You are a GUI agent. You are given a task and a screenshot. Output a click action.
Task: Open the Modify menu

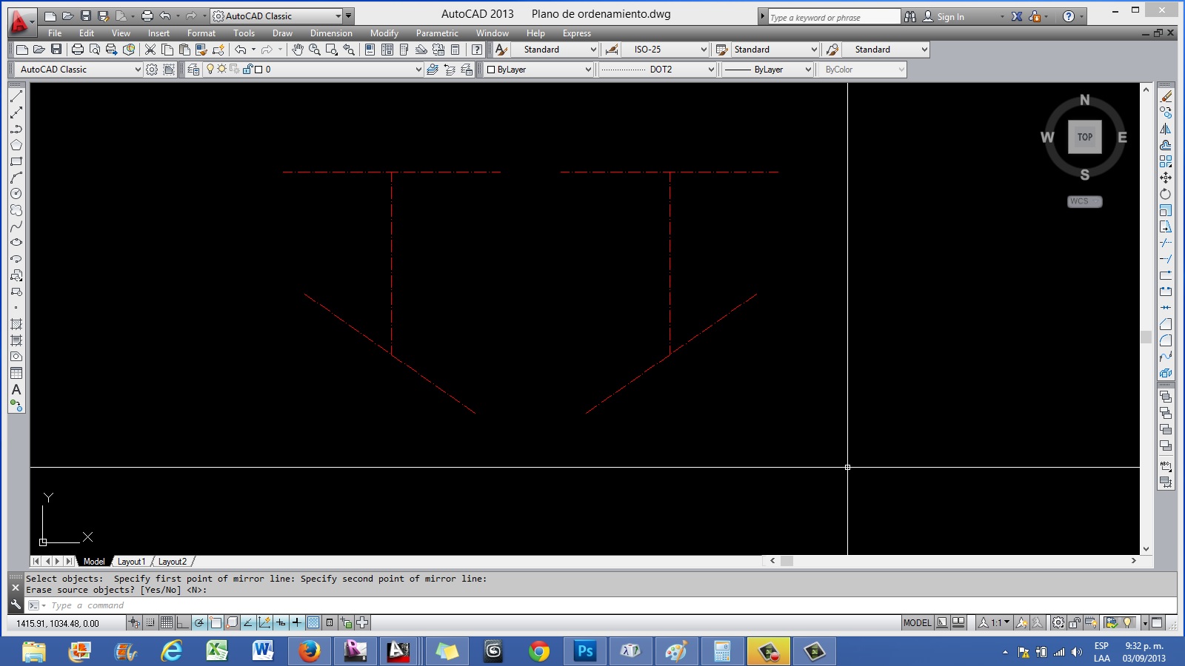click(384, 33)
